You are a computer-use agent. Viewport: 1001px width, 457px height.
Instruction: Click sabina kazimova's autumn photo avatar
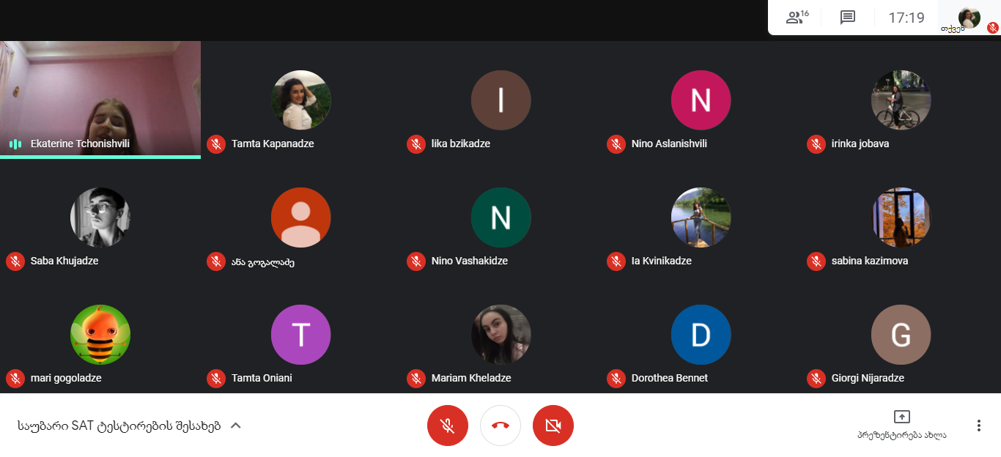901,218
